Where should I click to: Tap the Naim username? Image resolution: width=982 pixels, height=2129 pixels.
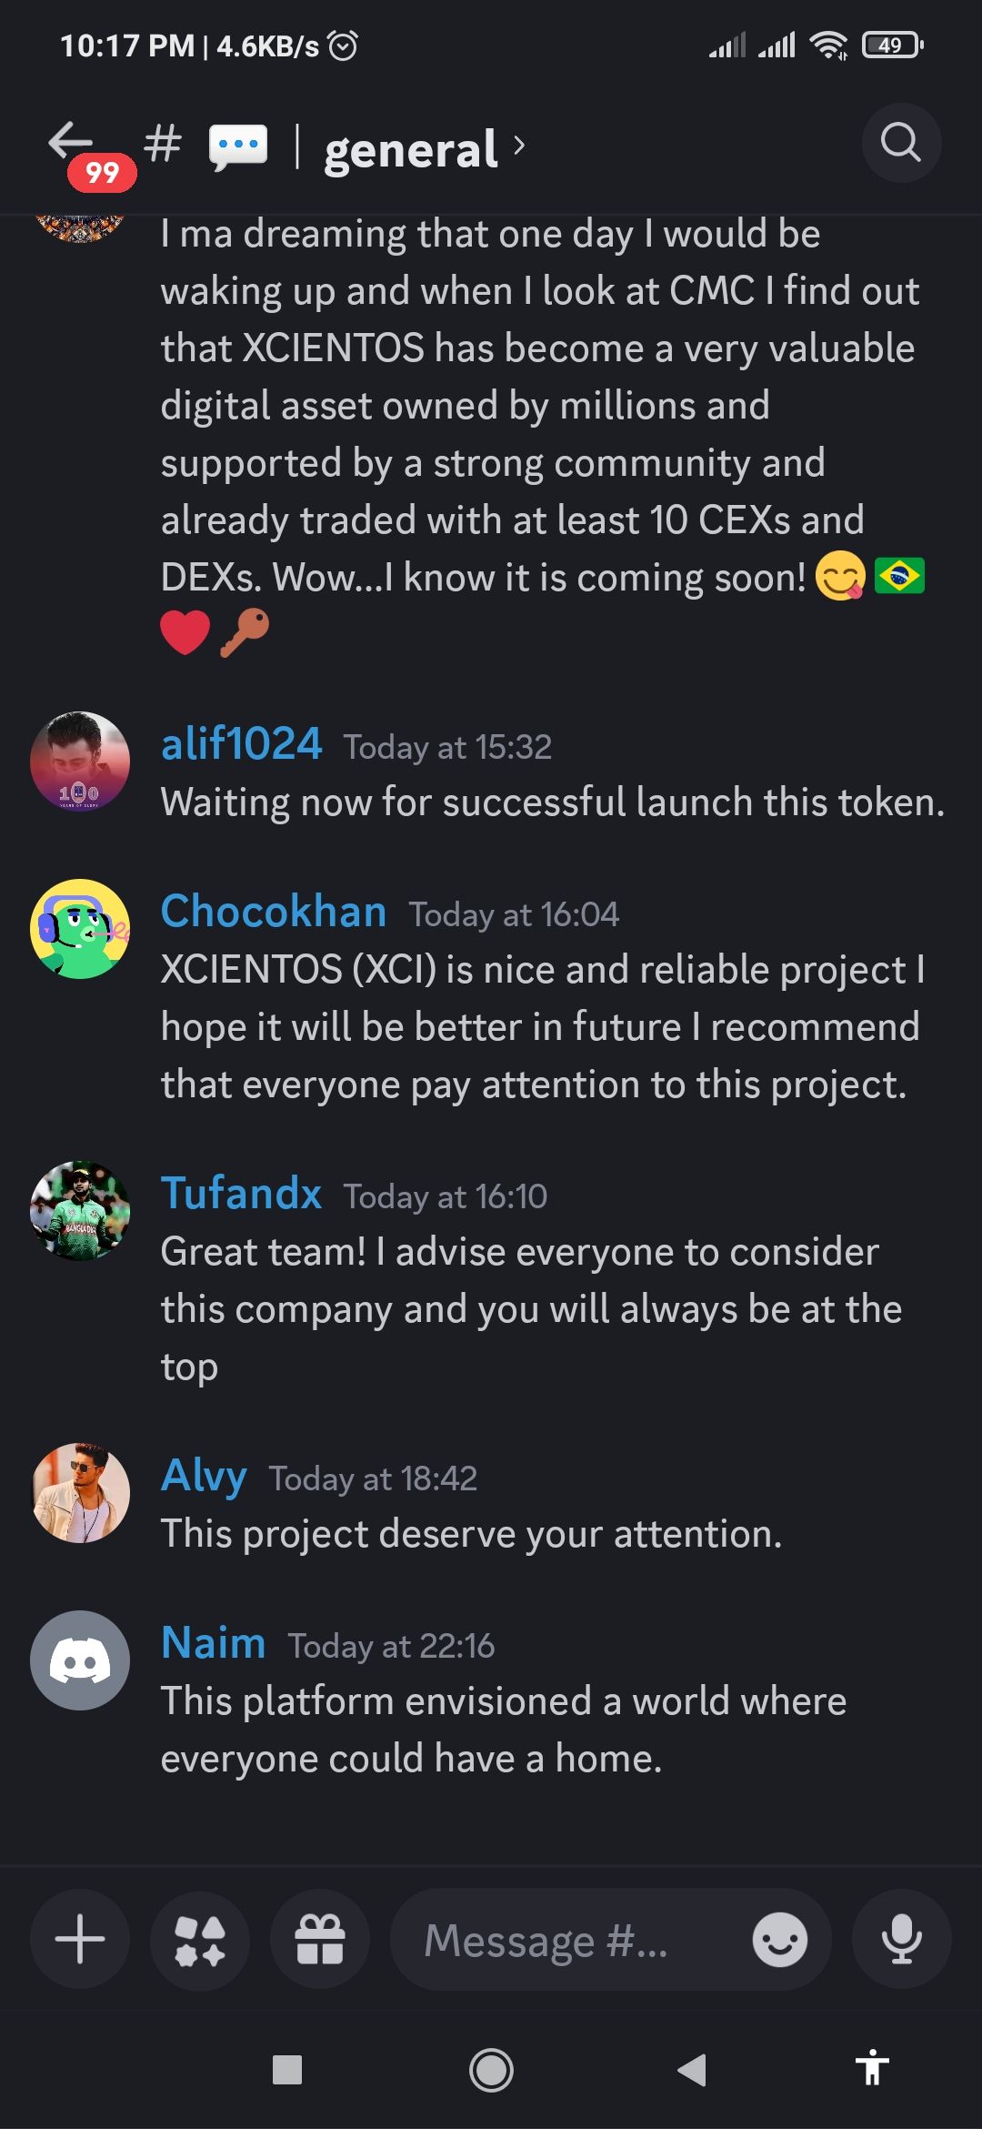[214, 1642]
